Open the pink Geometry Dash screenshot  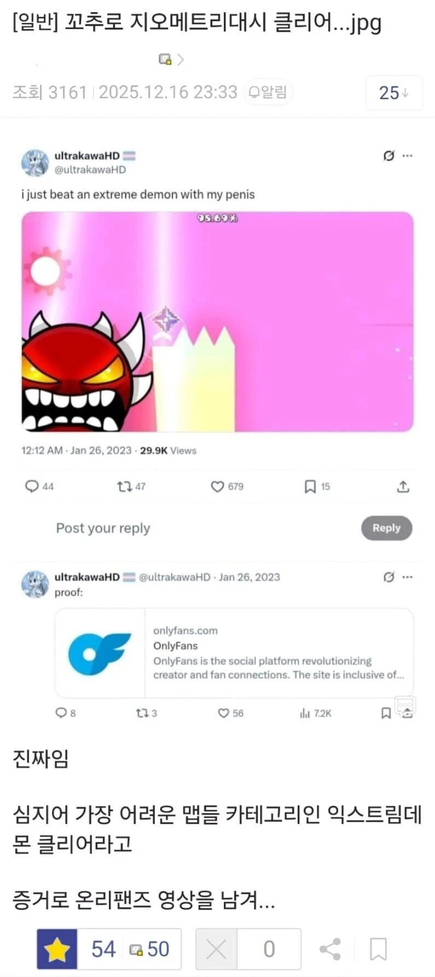click(x=218, y=322)
